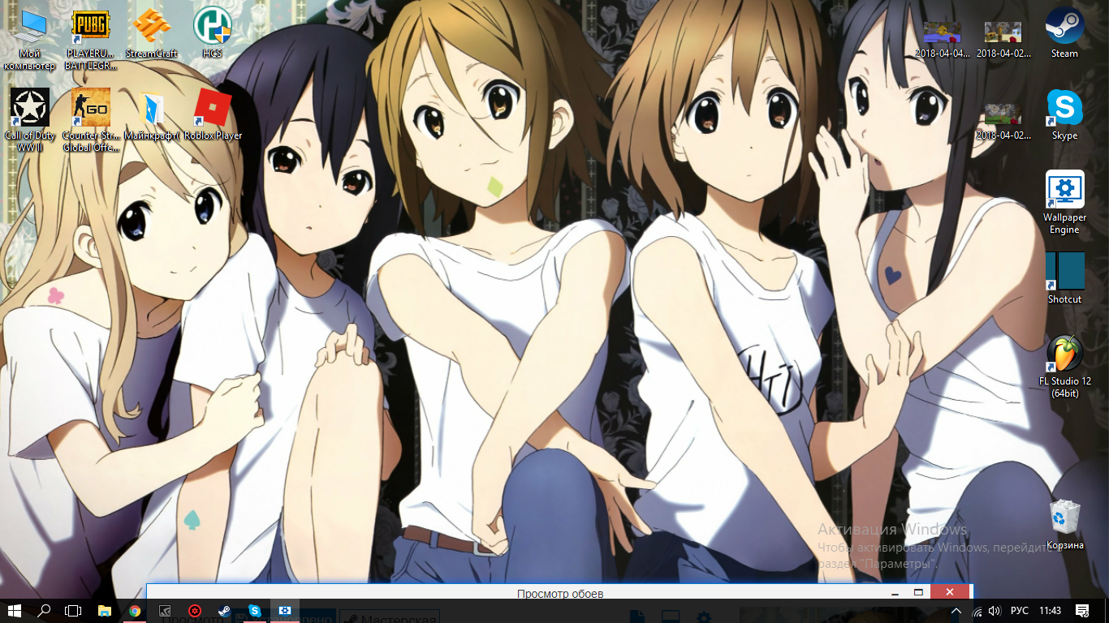Show hidden system tray icons
The width and height of the screenshot is (1109, 623).
[956, 610]
